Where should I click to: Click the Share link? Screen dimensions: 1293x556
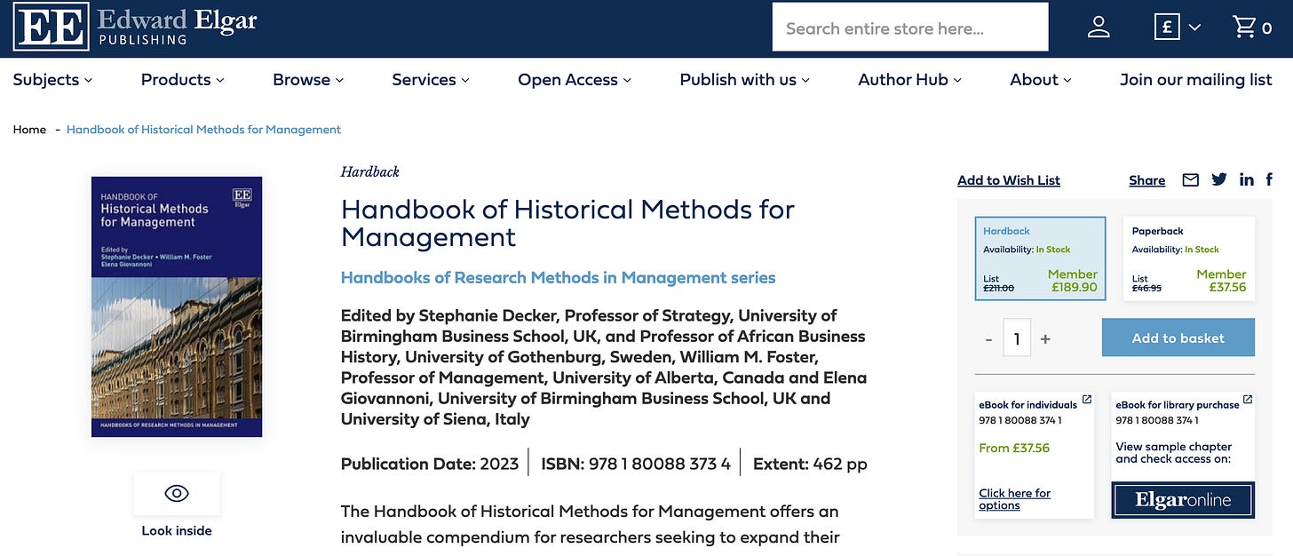(x=1146, y=180)
